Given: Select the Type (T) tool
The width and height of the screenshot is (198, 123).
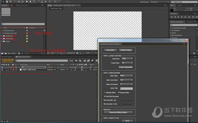Looking at the screenshot, I should point(34,2).
